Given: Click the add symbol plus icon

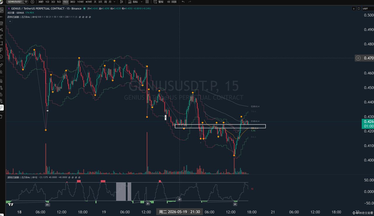Looking at the screenshot, I should point(32,2).
